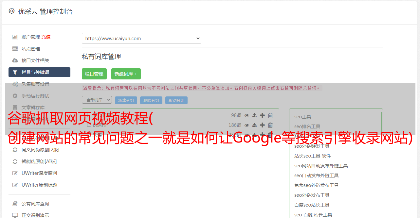Click the book icon of 公有词库查询
The height and width of the screenshot is (218, 420).
point(15,204)
